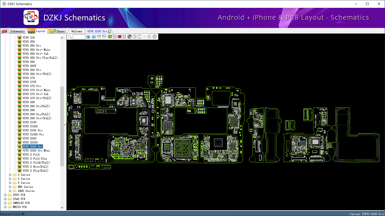Click the S Series folder icon
385x216 pixels.
(x=15, y=174)
